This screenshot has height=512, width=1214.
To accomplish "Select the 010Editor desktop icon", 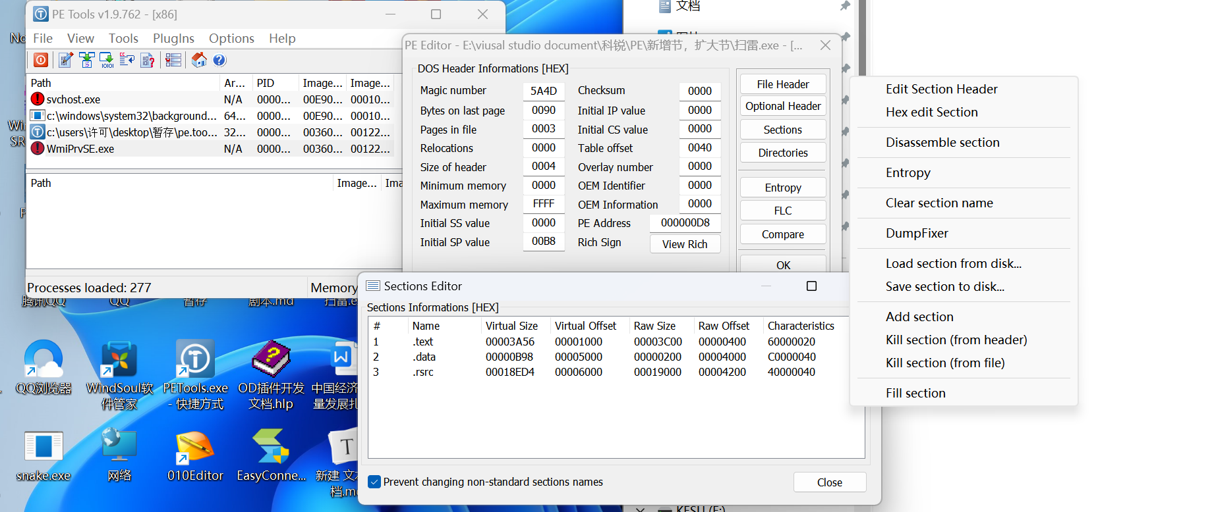I will tap(195, 457).
